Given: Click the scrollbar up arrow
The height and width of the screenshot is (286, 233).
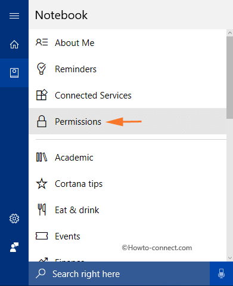Looking at the screenshot, I should tap(230, 33).
